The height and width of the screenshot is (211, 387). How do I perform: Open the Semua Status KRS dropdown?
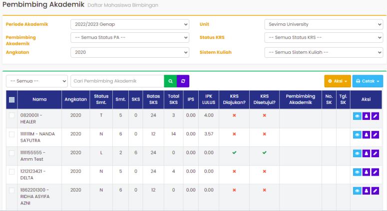click(x=324, y=38)
